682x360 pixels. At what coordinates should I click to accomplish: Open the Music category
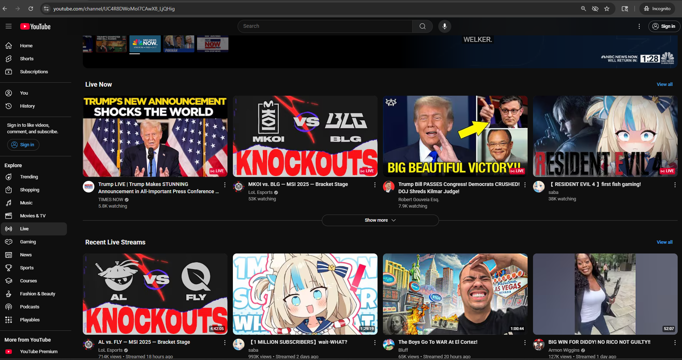pyautogui.click(x=34, y=203)
